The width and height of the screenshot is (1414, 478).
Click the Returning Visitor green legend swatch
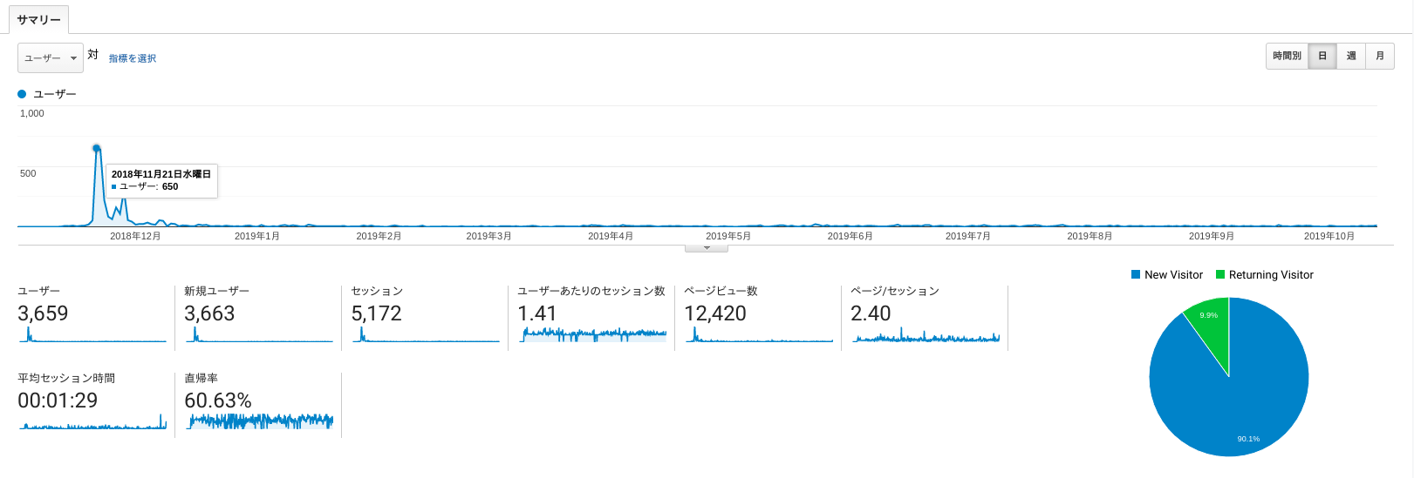1220,274
